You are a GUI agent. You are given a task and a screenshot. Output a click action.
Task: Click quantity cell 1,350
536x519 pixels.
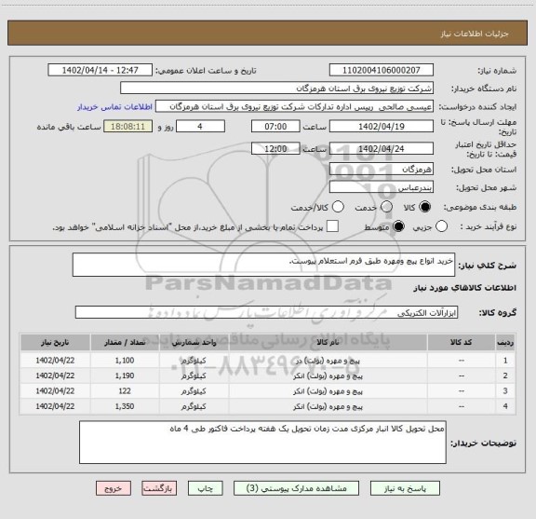125,406
